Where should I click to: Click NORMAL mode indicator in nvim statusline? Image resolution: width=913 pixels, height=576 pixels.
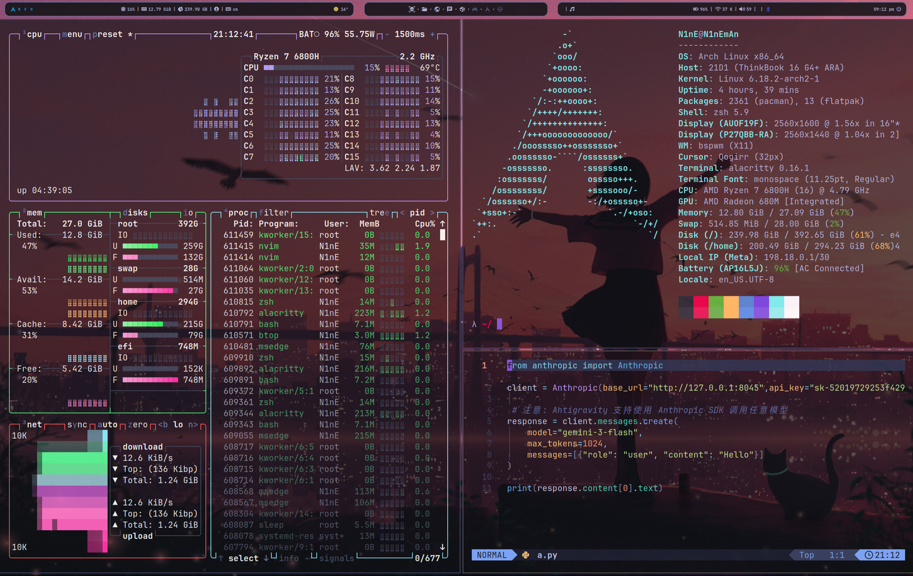492,555
